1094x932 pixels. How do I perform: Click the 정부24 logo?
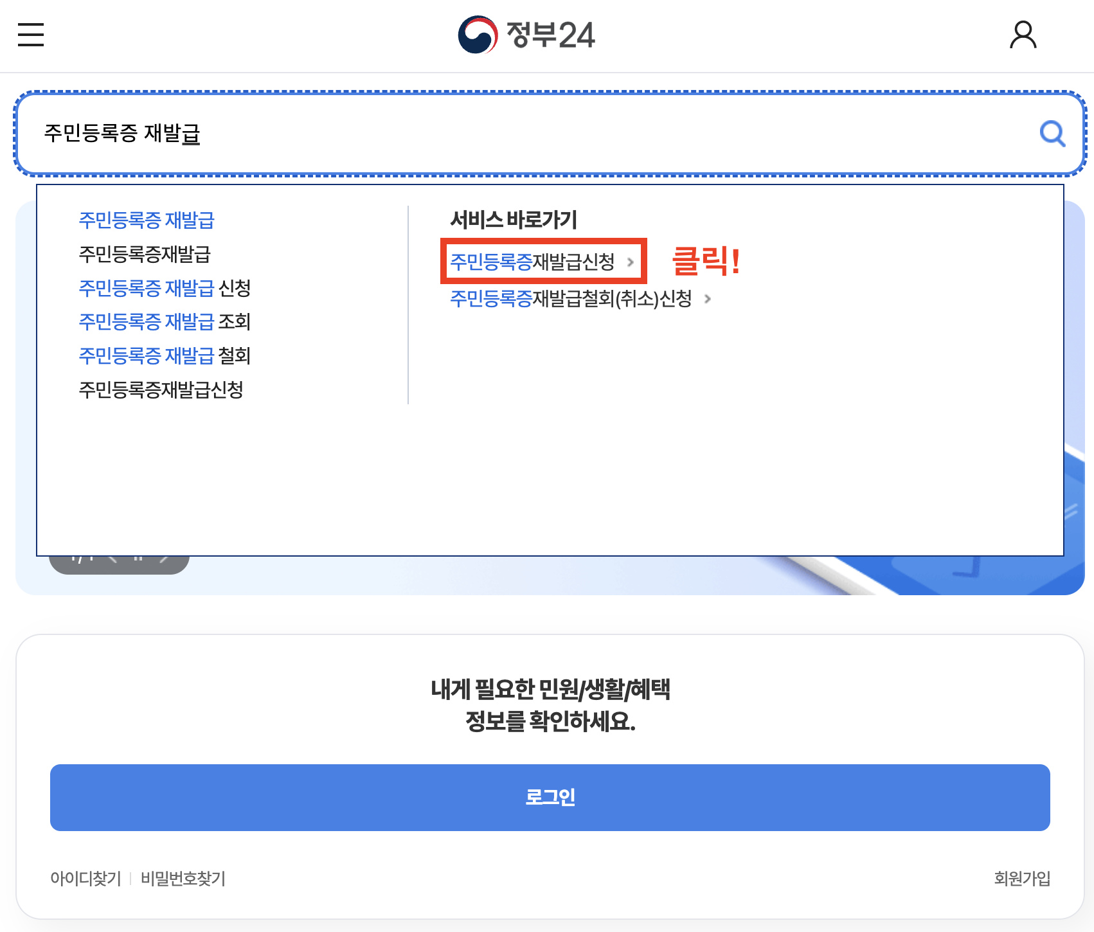click(526, 35)
